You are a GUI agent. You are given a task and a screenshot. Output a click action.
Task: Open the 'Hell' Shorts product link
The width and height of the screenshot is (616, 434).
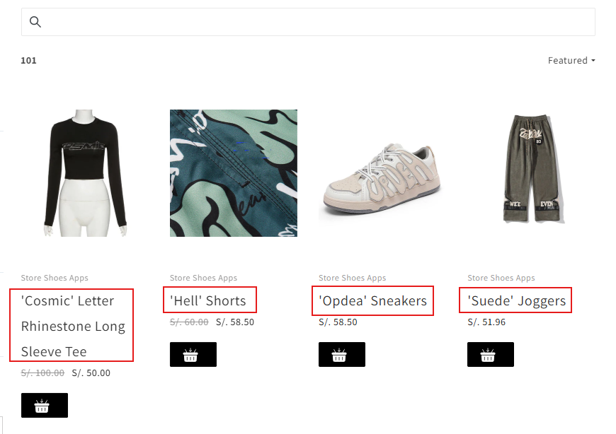coord(208,300)
